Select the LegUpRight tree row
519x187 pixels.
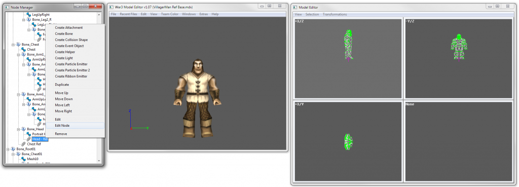41,15
